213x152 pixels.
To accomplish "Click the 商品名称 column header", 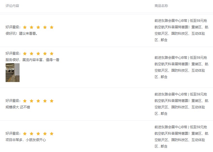I will coord(161,6).
